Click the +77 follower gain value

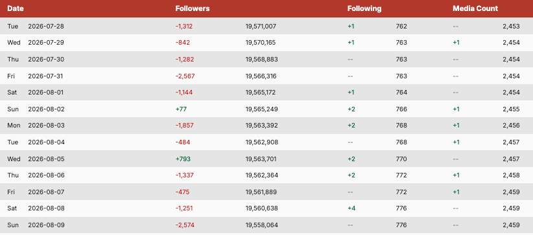click(x=181, y=109)
